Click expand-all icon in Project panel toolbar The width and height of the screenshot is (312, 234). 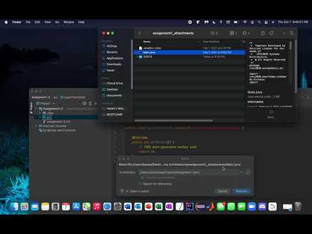(90, 103)
